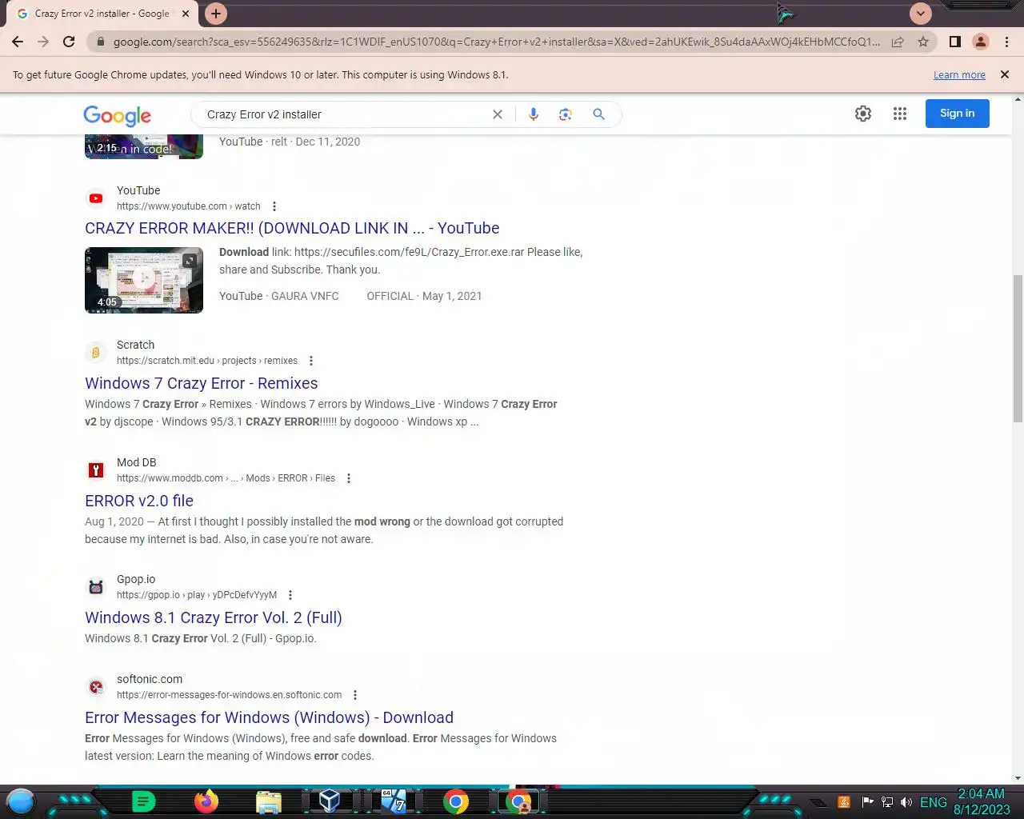Screen dimensions: 1024x819
Task: Open the 2:15 video thumbnail
Action: point(144,147)
